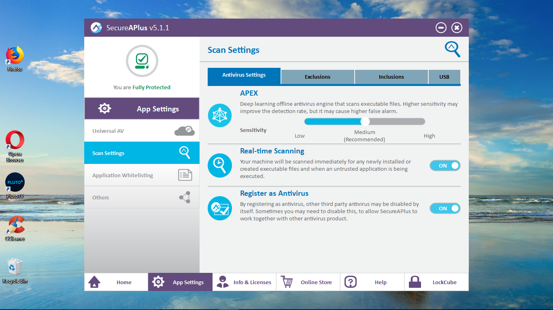The width and height of the screenshot is (553, 310).
Task: Click the Others share icon
Action: tap(185, 197)
